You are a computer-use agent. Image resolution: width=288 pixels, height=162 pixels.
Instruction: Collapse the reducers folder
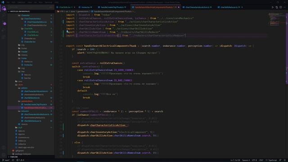(x=25, y=111)
